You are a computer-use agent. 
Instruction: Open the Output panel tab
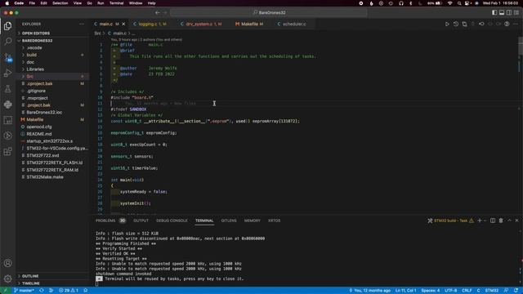(x=141, y=220)
